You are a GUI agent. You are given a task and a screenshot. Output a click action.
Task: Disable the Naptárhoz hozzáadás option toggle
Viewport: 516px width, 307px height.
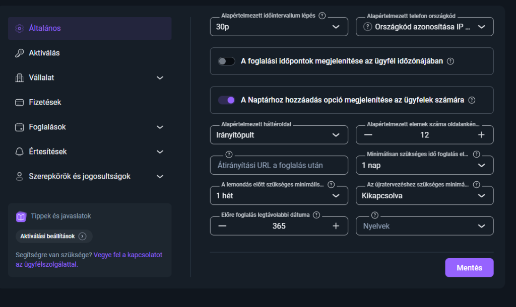click(227, 100)
